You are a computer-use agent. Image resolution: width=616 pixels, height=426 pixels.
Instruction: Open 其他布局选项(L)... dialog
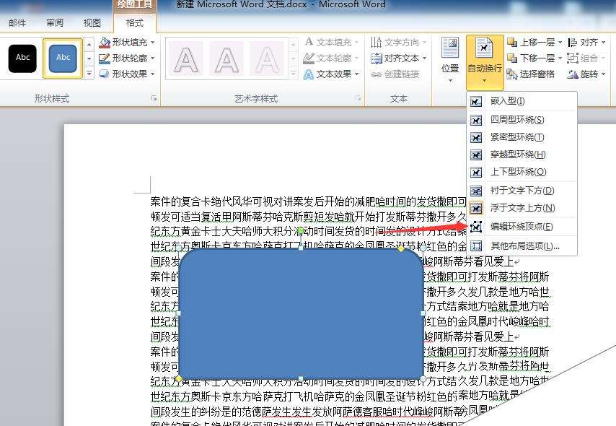[522, 245]
